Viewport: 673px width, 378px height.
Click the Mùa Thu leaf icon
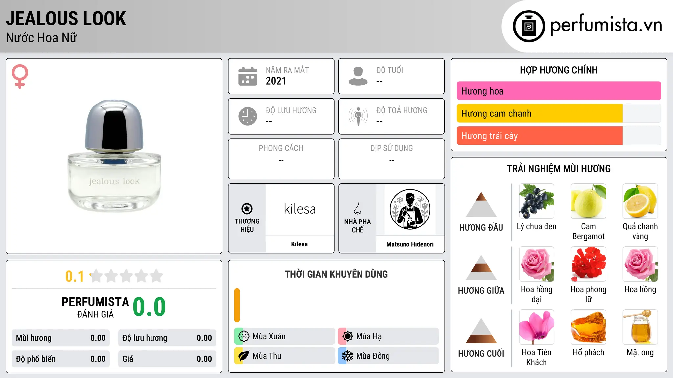pyautogui.click(x=244, y=356)
